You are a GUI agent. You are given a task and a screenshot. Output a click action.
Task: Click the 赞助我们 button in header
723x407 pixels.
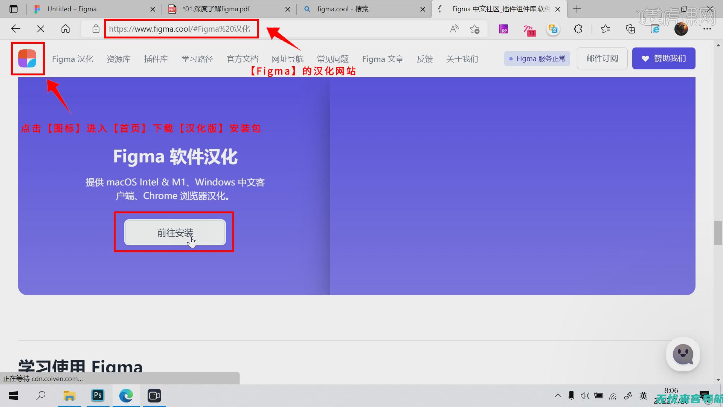coord(664,58)
